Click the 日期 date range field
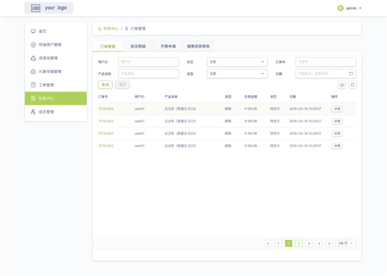The height and width of the screenshot is (276, 387). [x=326, y=73]
